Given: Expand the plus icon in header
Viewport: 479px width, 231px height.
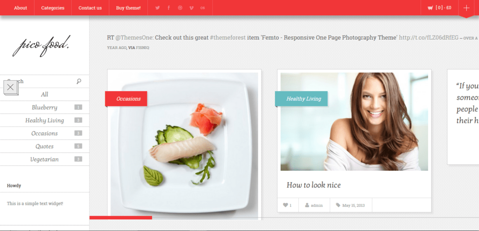Looking at the screenshot, I should point(466,8).
